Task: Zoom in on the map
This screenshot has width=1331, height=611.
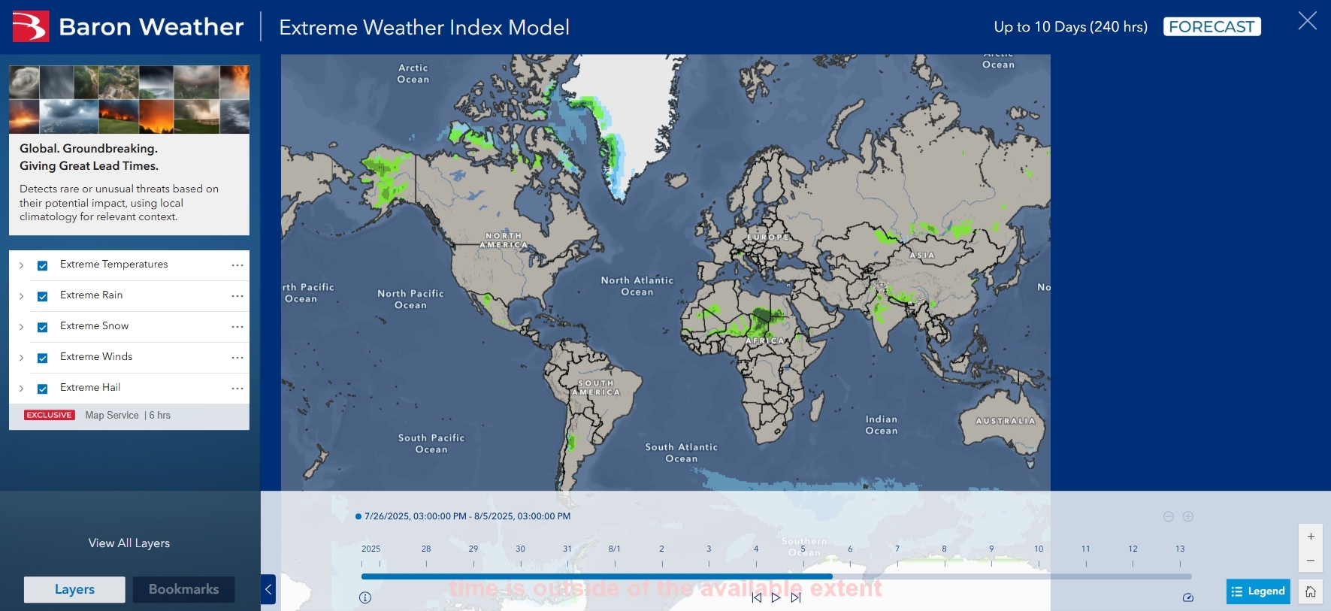Action: click(1310, 537)
